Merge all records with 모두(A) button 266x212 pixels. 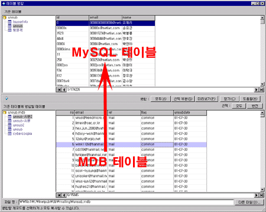161,99
